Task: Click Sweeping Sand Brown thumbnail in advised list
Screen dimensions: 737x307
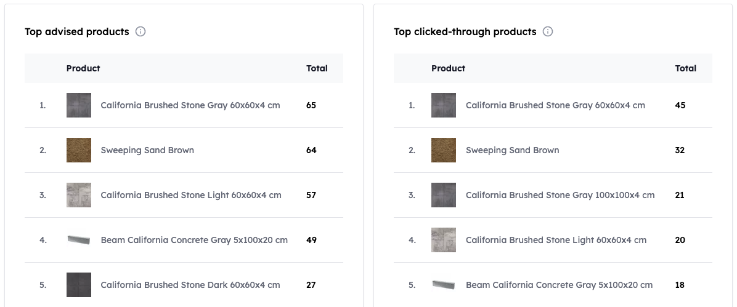Action: click(x=79, y=150)
